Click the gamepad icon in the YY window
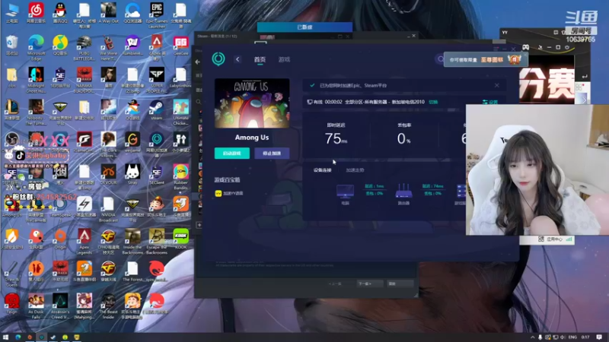This screenshot has height=342, width=609. [x=525, y=47]
